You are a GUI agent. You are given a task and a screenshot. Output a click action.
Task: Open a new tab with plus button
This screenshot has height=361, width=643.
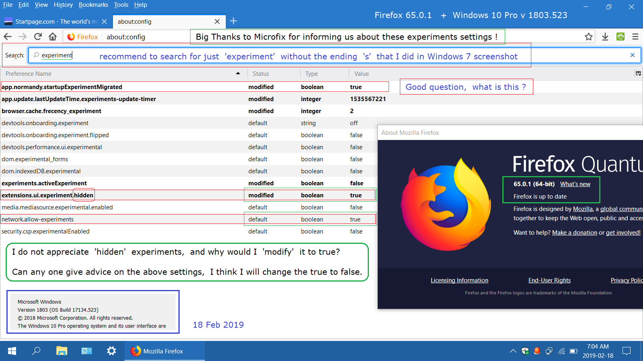[x=233, y=21]
